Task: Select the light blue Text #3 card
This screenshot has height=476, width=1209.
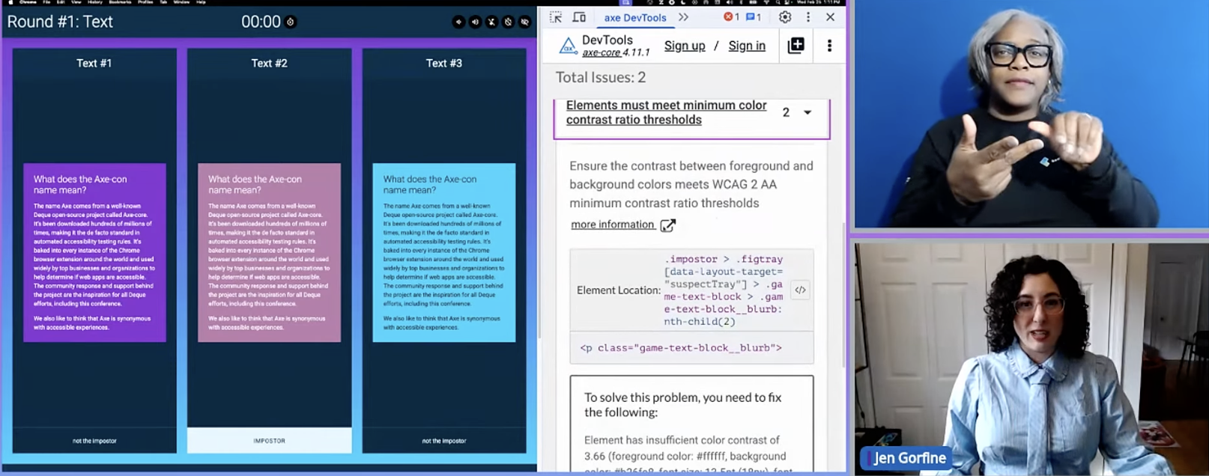Action: [443, 252]
